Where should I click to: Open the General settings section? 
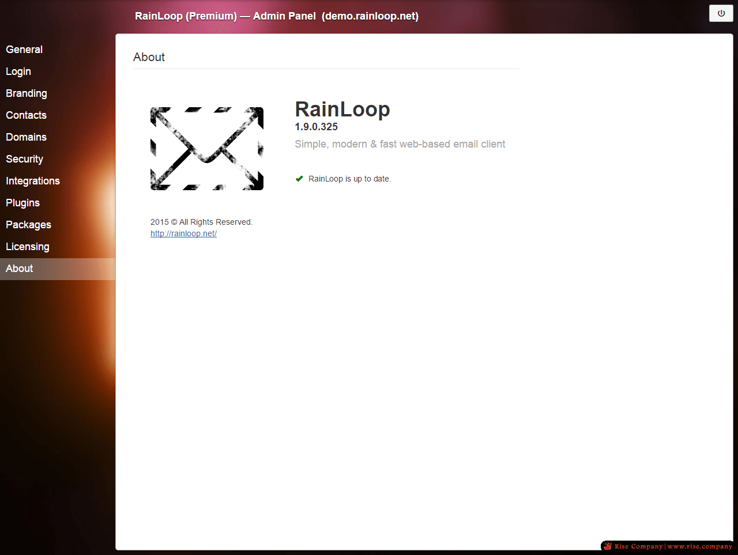pyautogui.click(x=58, y=50)
